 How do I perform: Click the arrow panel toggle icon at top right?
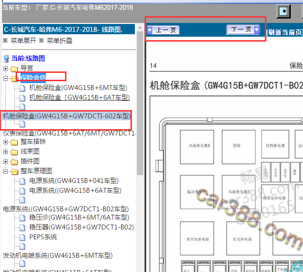[x=283, y=11]
